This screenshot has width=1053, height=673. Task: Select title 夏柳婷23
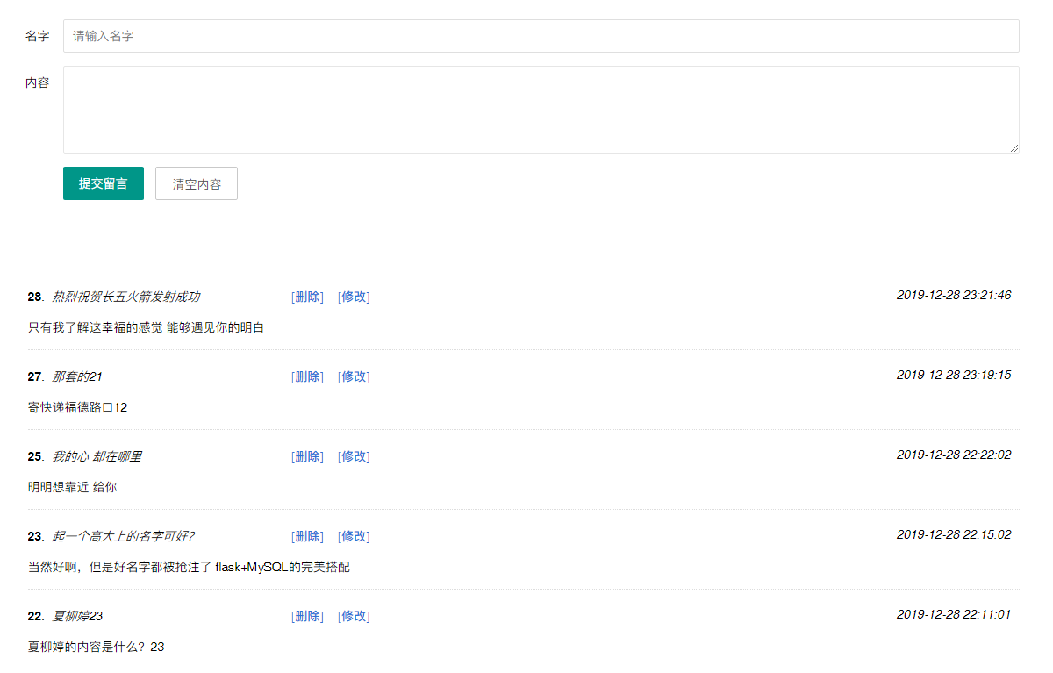[x=77, y=616]
